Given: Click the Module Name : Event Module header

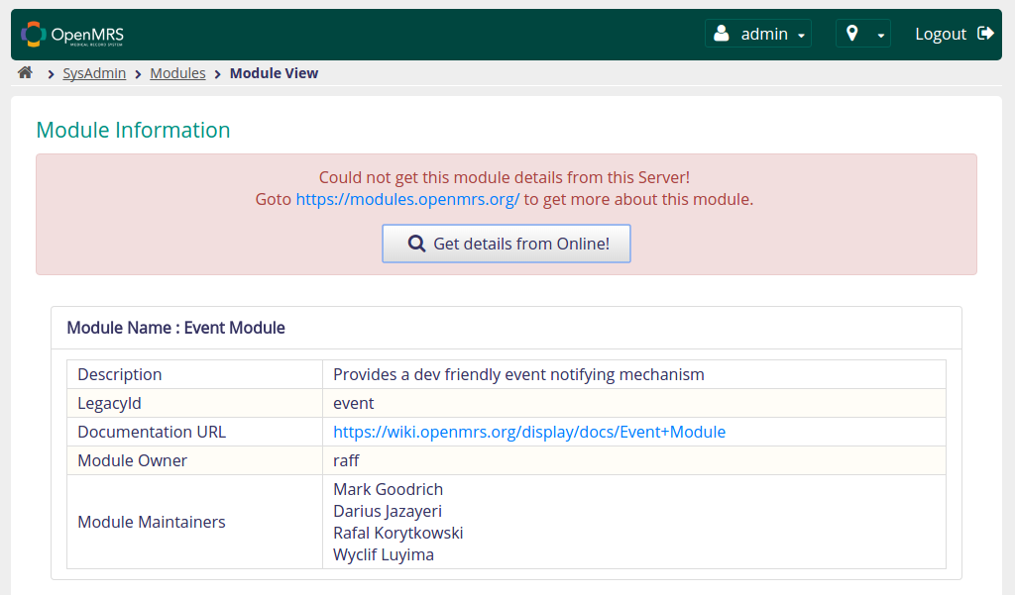Looking at the screenshot, I should tap(175, 328).
